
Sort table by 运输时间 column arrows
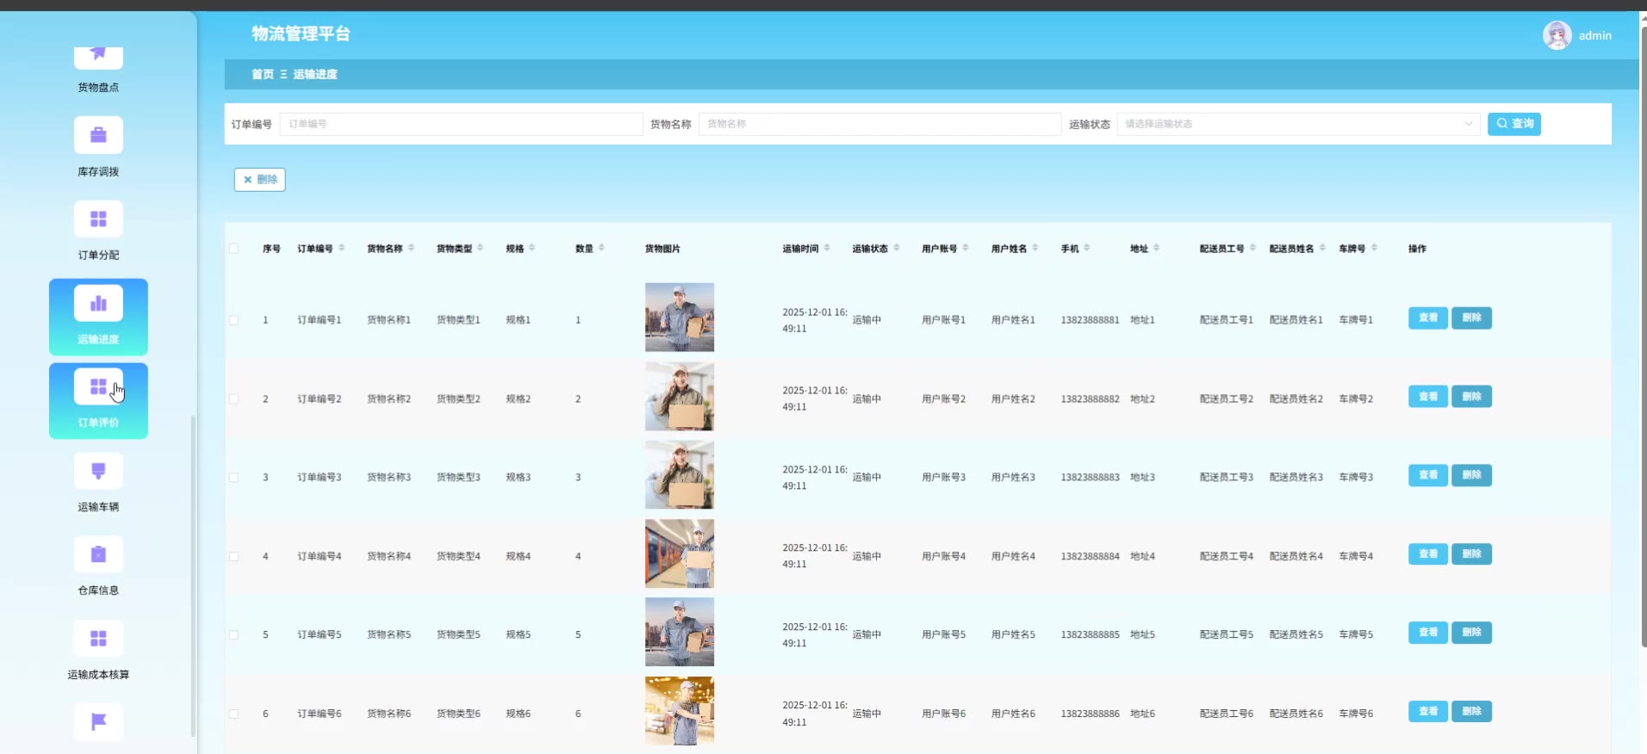[827, 248]
